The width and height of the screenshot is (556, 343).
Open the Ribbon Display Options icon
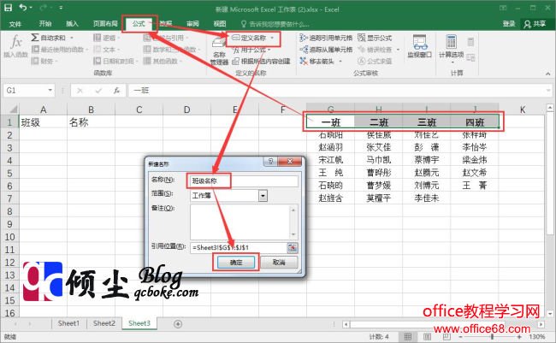coord(503,8)
